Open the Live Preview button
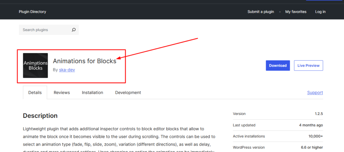The width and height of the screenshot is (344, 152). point(308,66)
